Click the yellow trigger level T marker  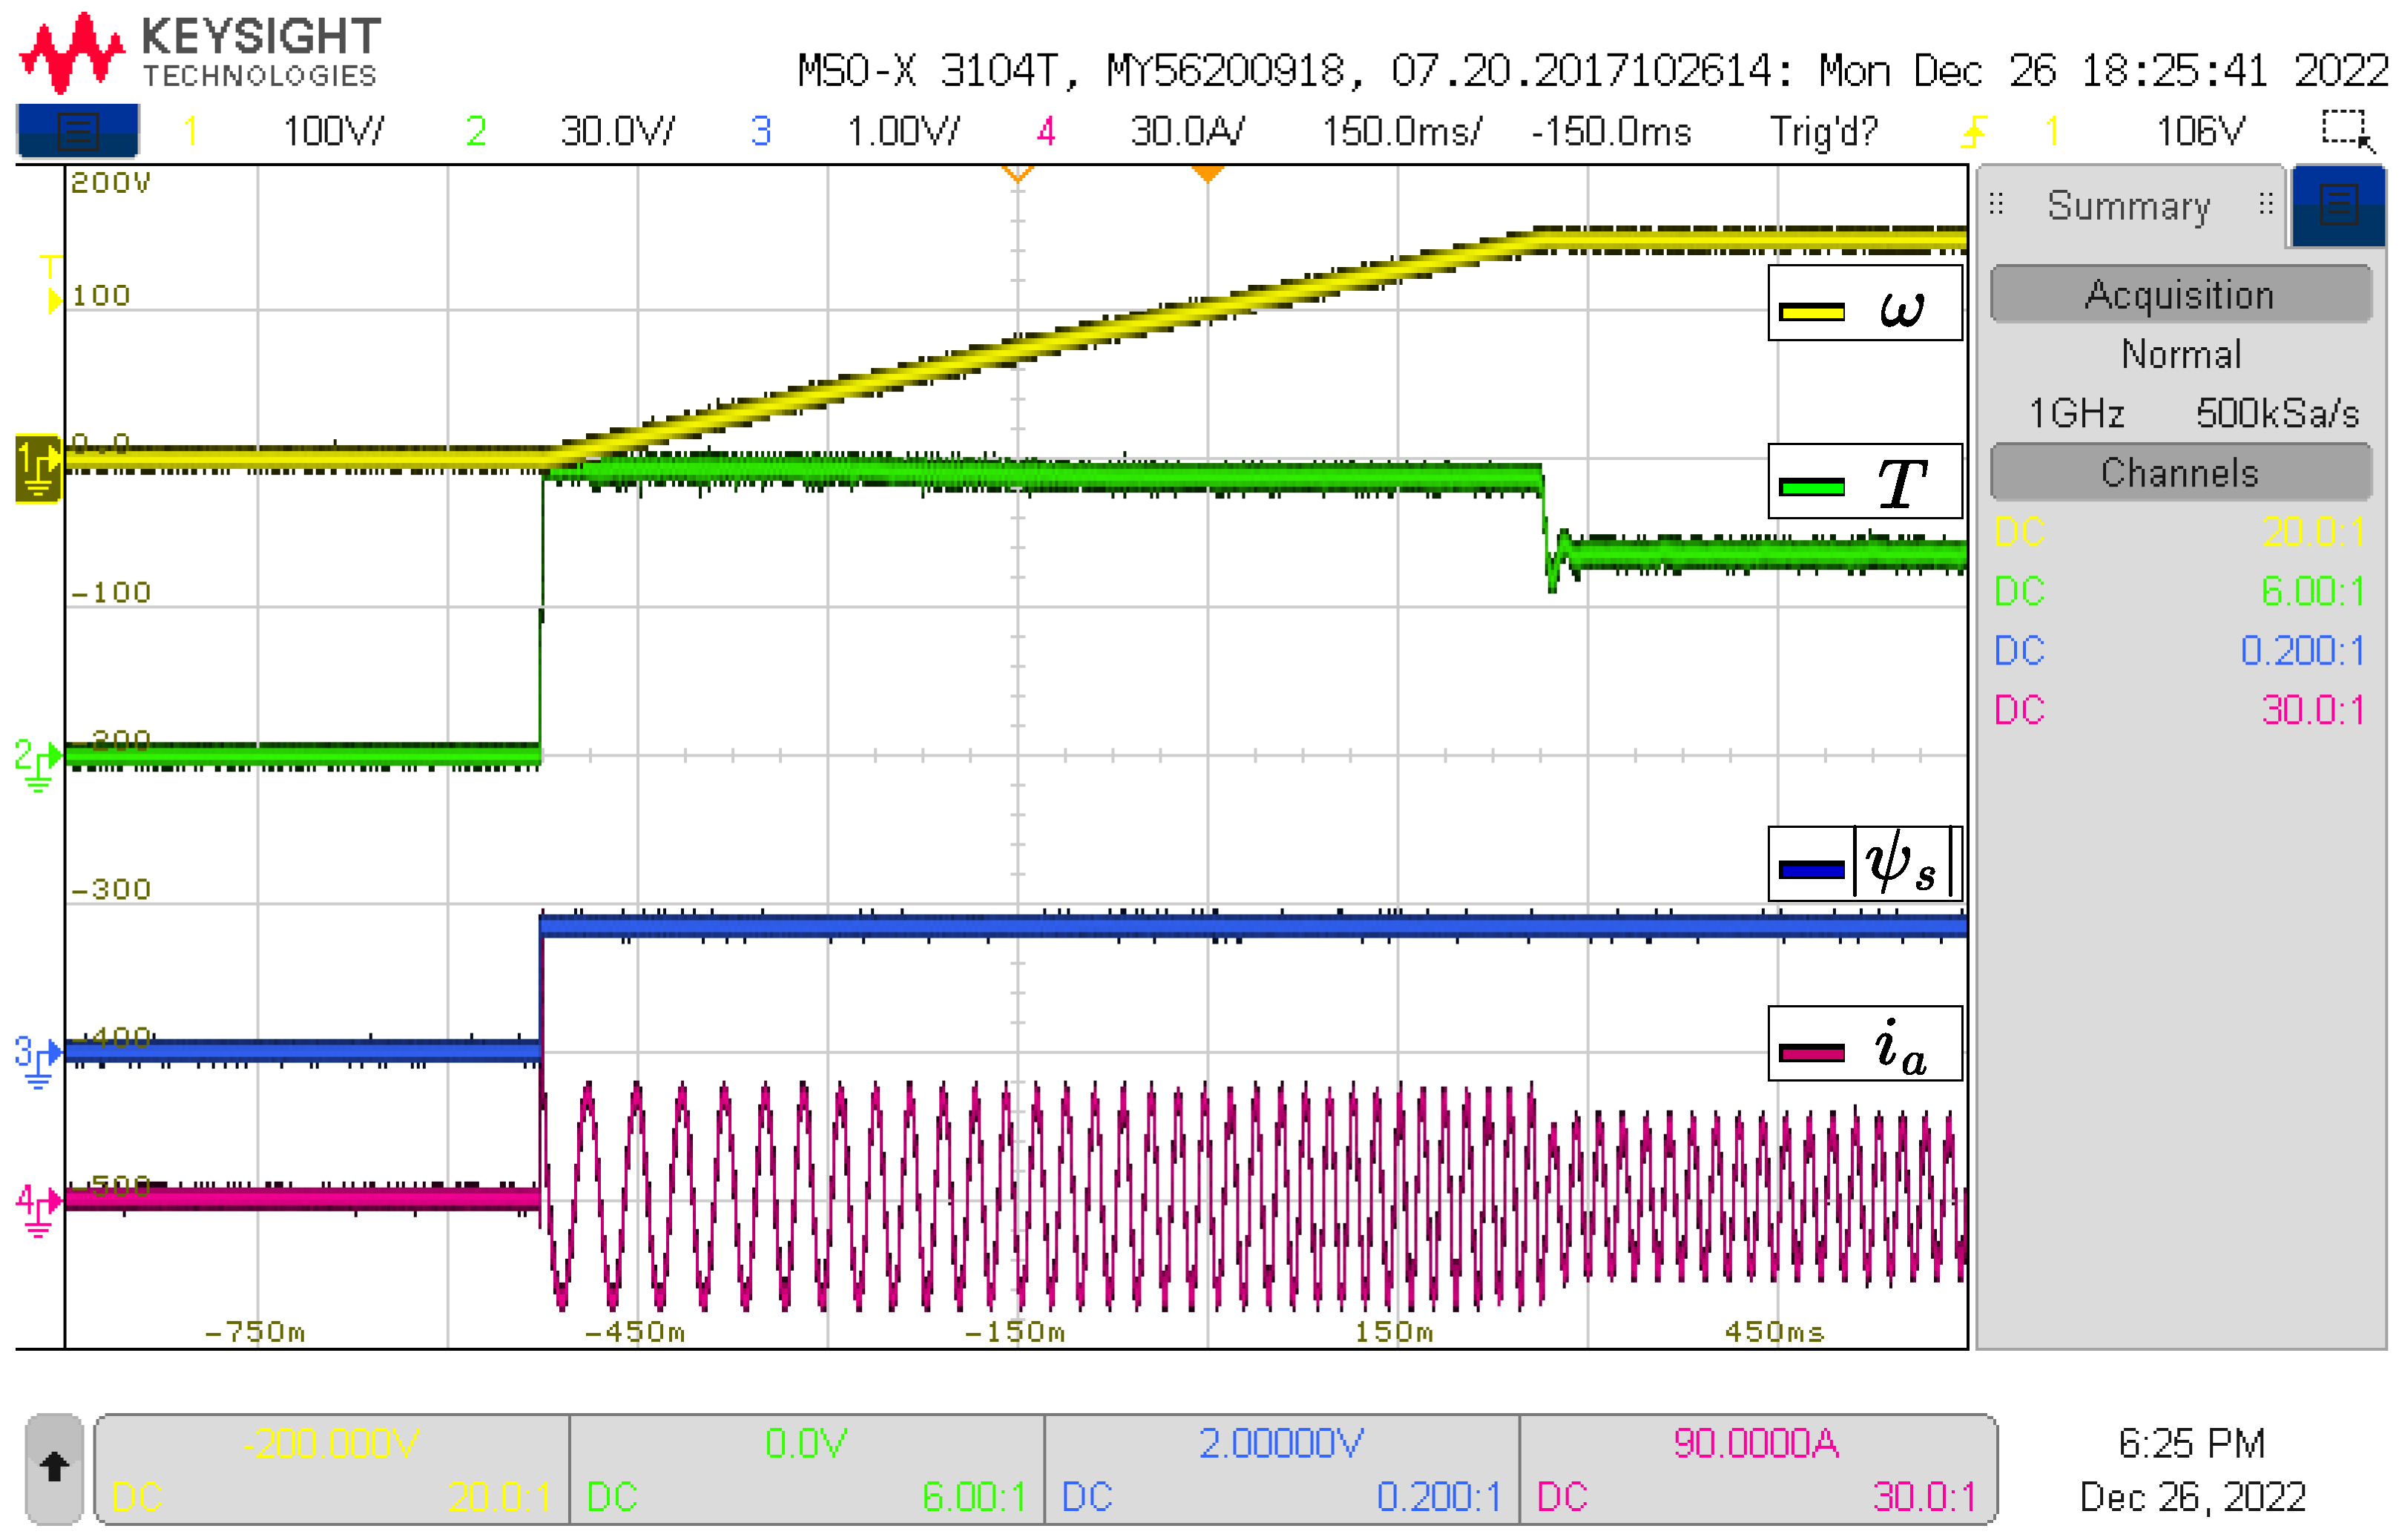pos(52,284)
